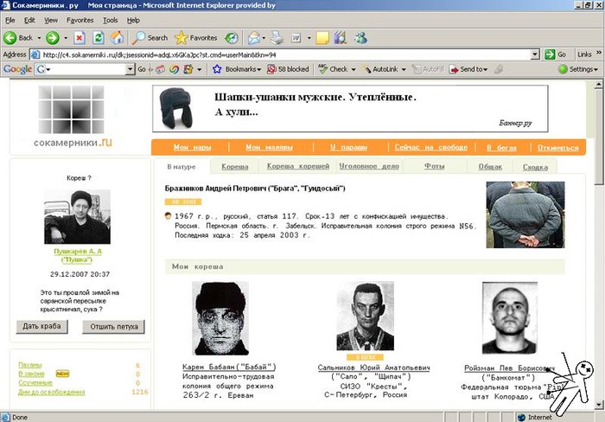Print the page with printer icon
Screen dimensions: 605x422
coord(277,38)
